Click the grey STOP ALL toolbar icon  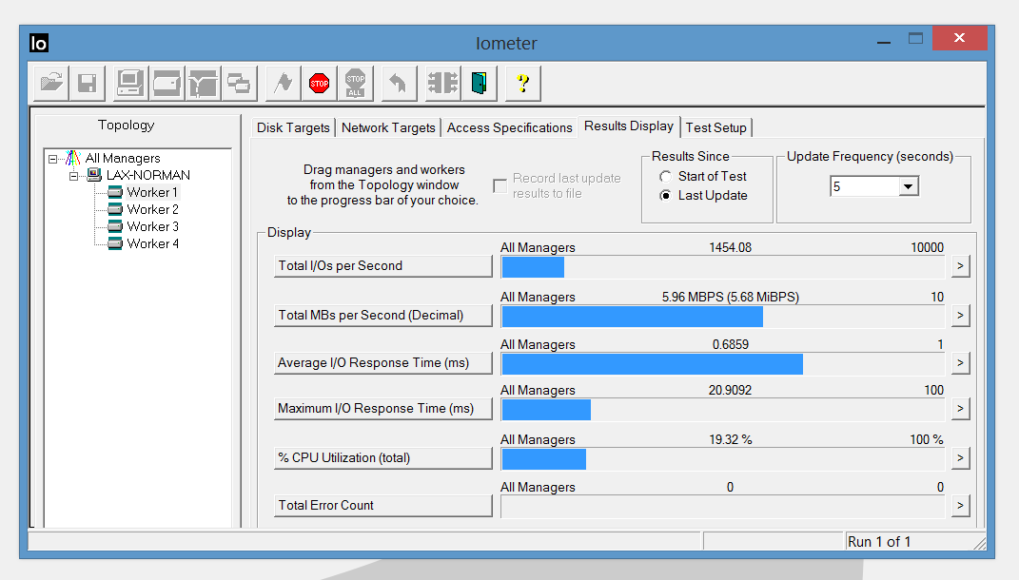pos(356,83)
